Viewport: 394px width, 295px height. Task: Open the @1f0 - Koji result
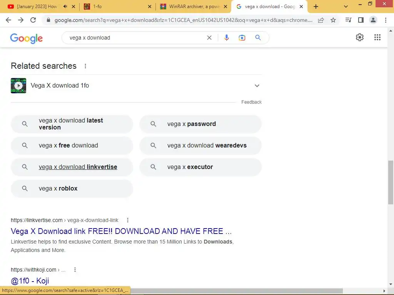(30, 281)
